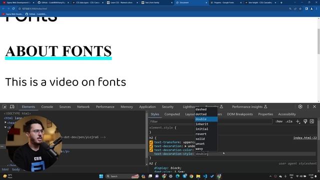The width and height of the screenshot is (320, 180).
Task: Open File Explorer from the taskbar
Action: click(198, 176)
